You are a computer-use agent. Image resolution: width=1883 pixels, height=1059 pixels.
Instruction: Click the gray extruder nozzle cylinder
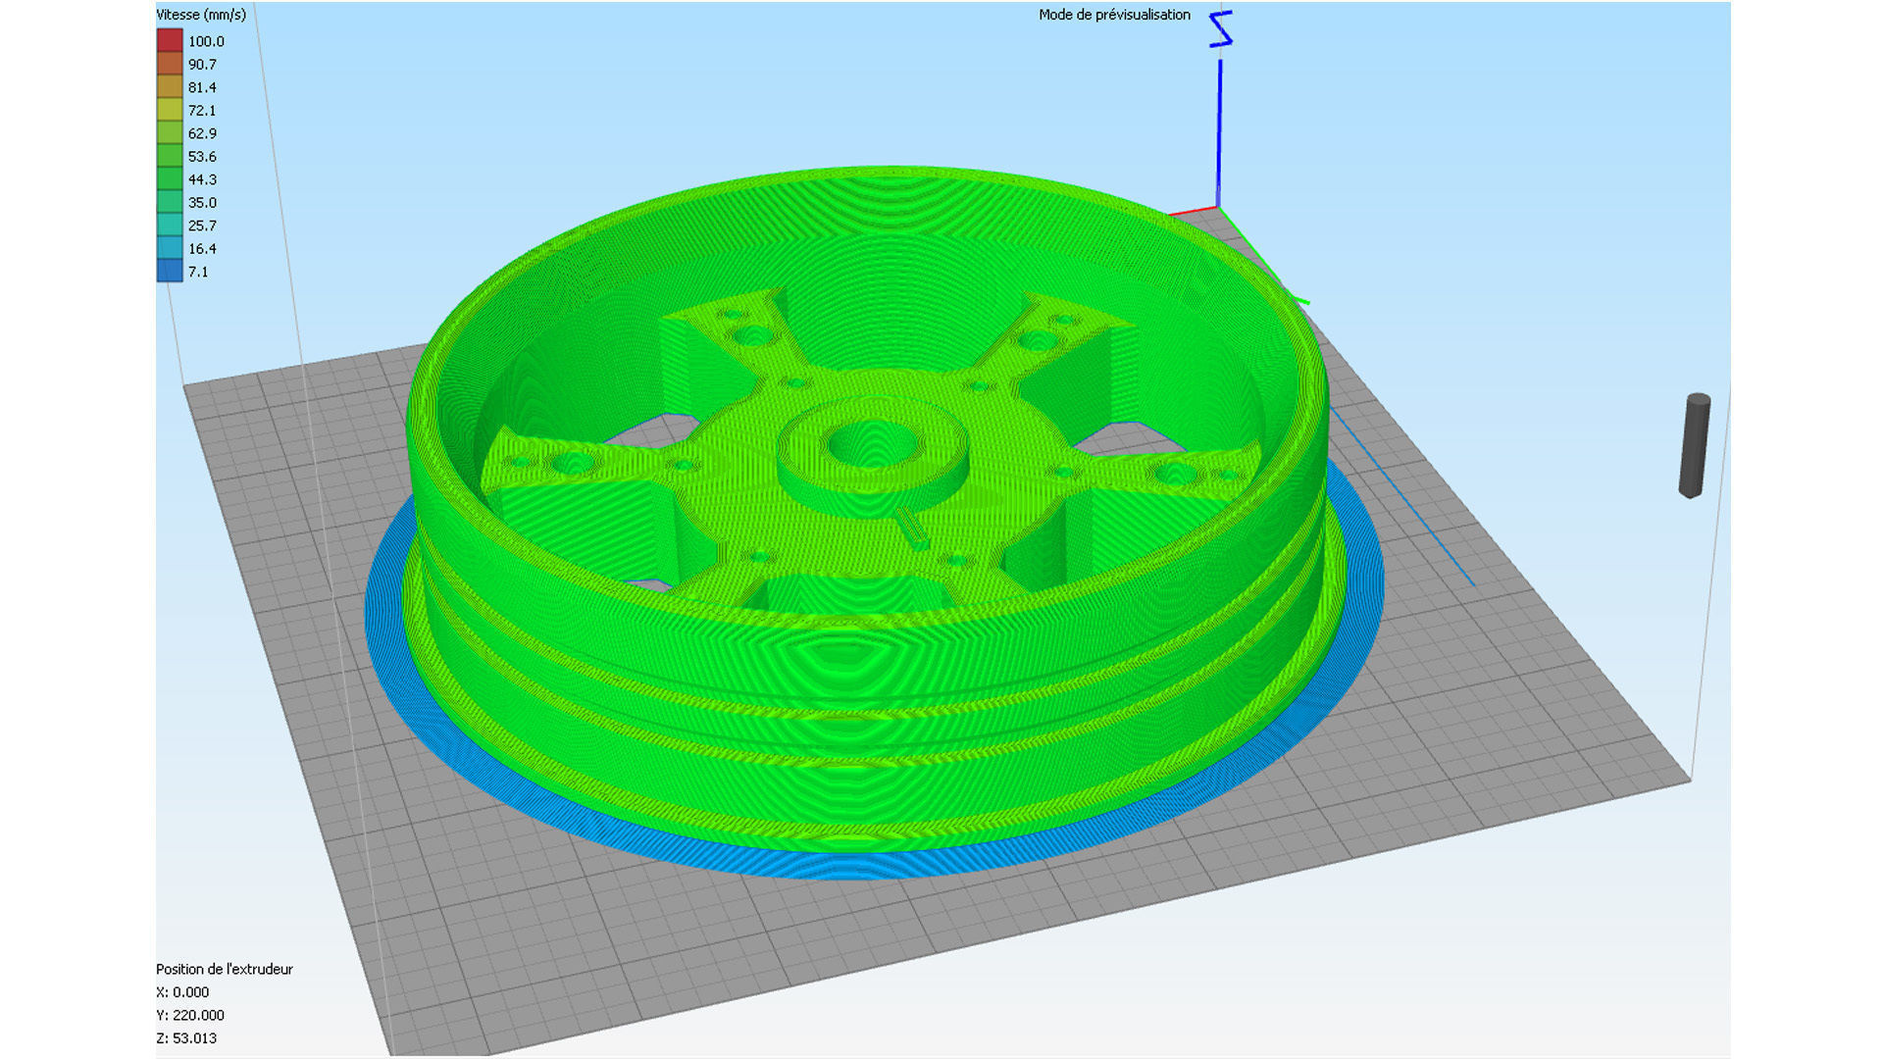pos(1695,445)
